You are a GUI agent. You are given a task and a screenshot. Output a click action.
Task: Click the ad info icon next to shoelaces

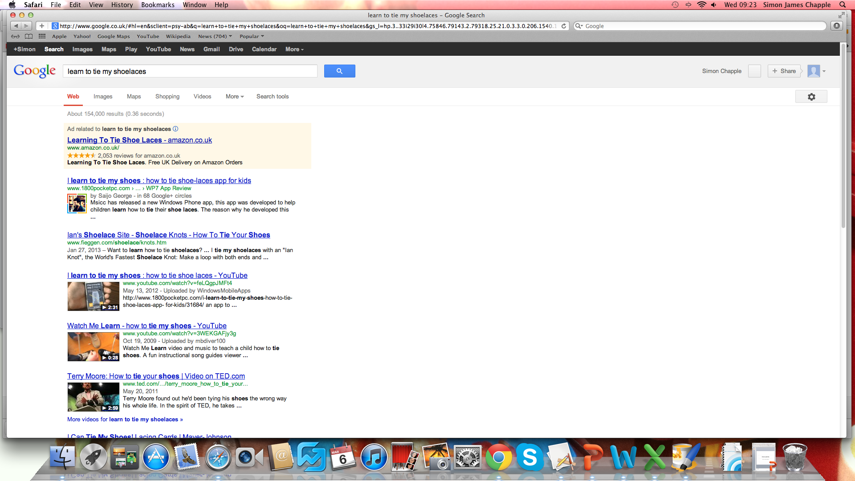coord(175,129)
